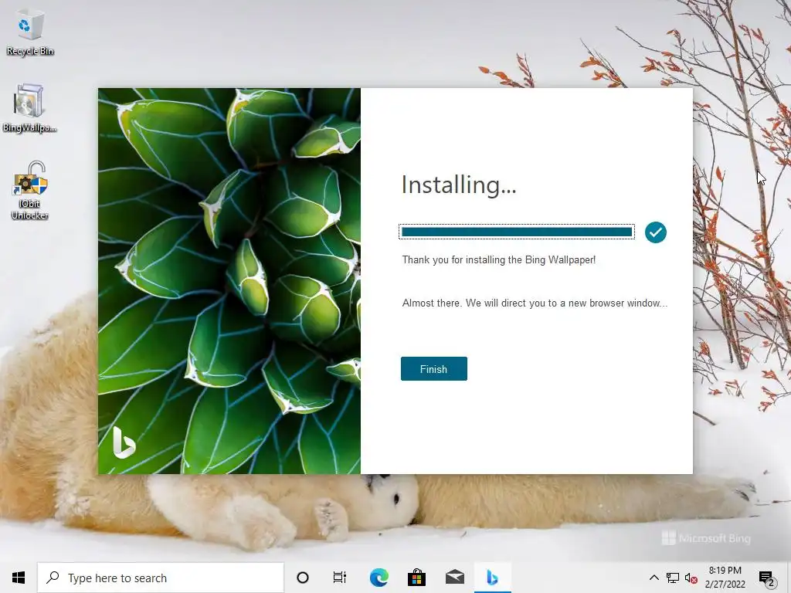Screen dimensions: 791x593
Task: Open Task View on the taskbar
Action: (340, 578)
